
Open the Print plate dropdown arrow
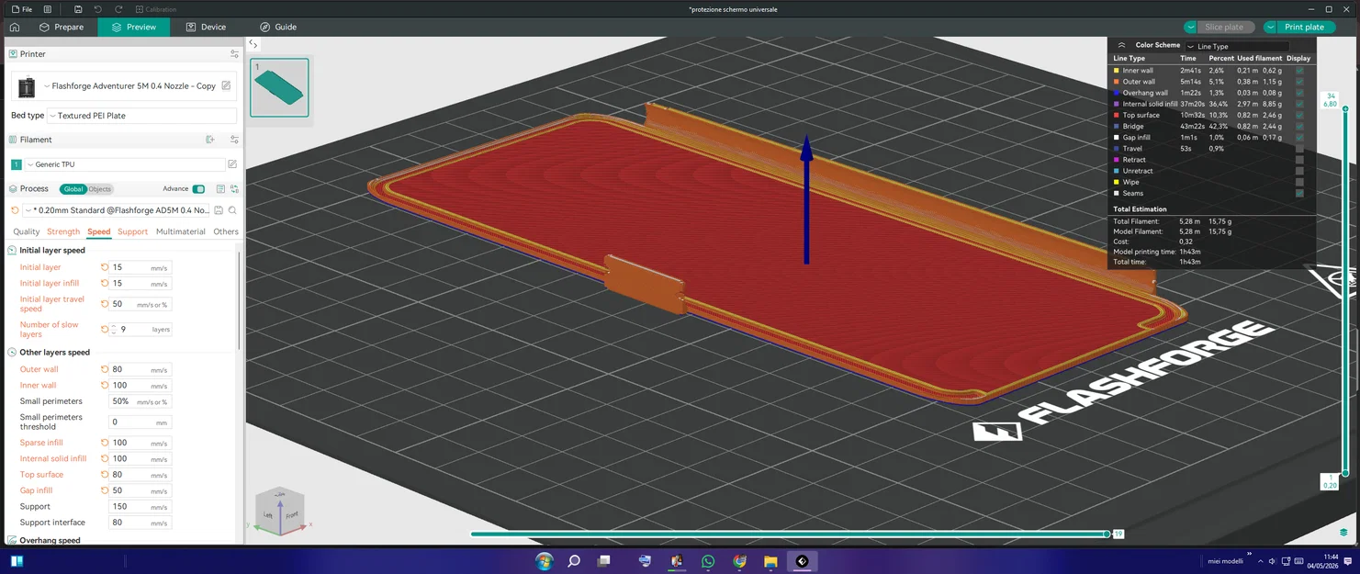[1270, 28]
